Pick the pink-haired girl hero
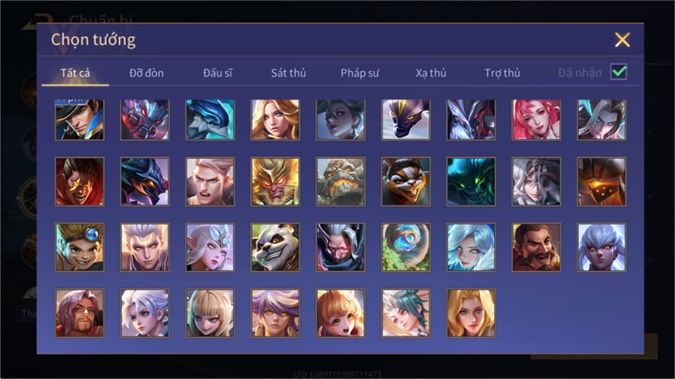The image size is (675, 379). [536, 120]
